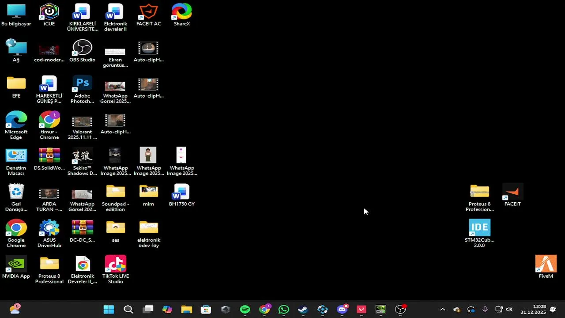The image size is (565, 318).
Task: Select the Proteus 8 Professional folder at bottom left
Action: coord(49,270)
